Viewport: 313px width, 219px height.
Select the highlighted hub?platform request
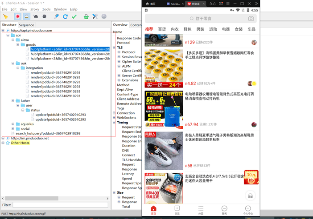coord(70,49)
